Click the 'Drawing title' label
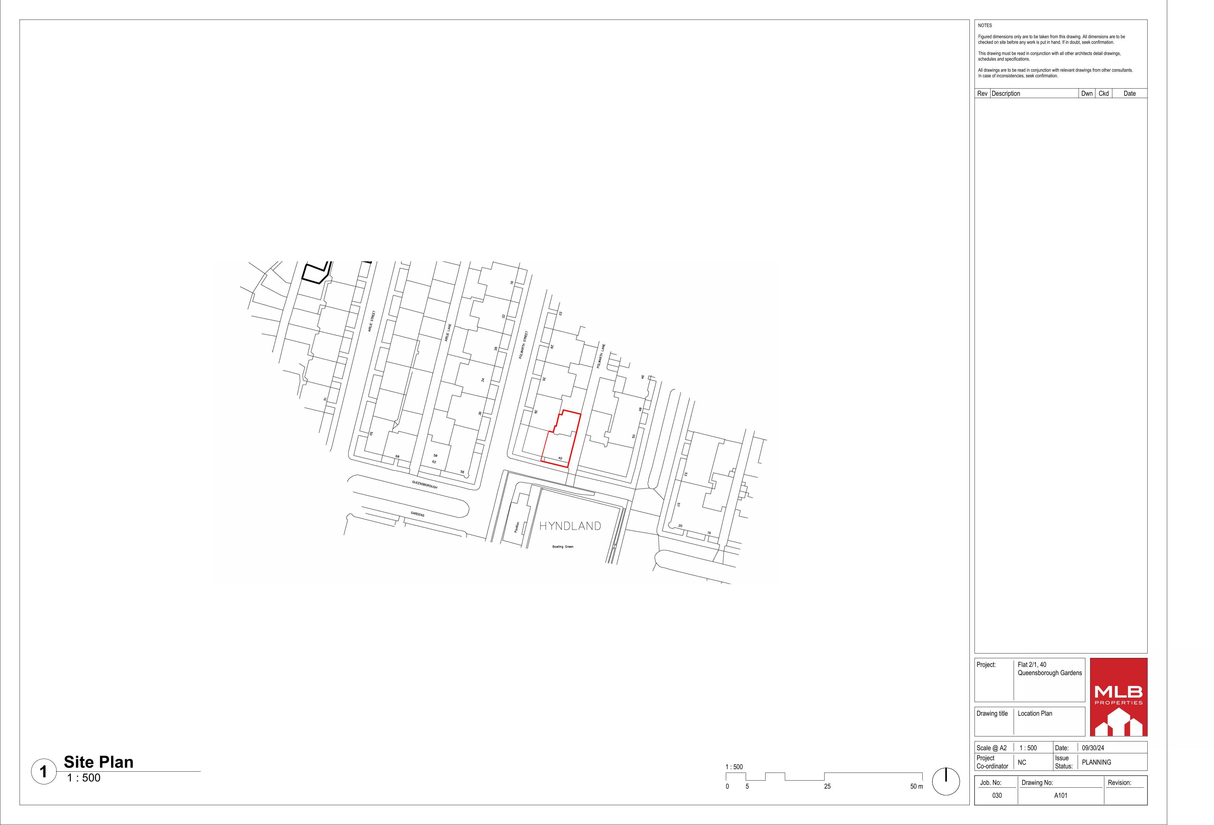This screenshot has width=1214, height=825. tap(992, 713)
